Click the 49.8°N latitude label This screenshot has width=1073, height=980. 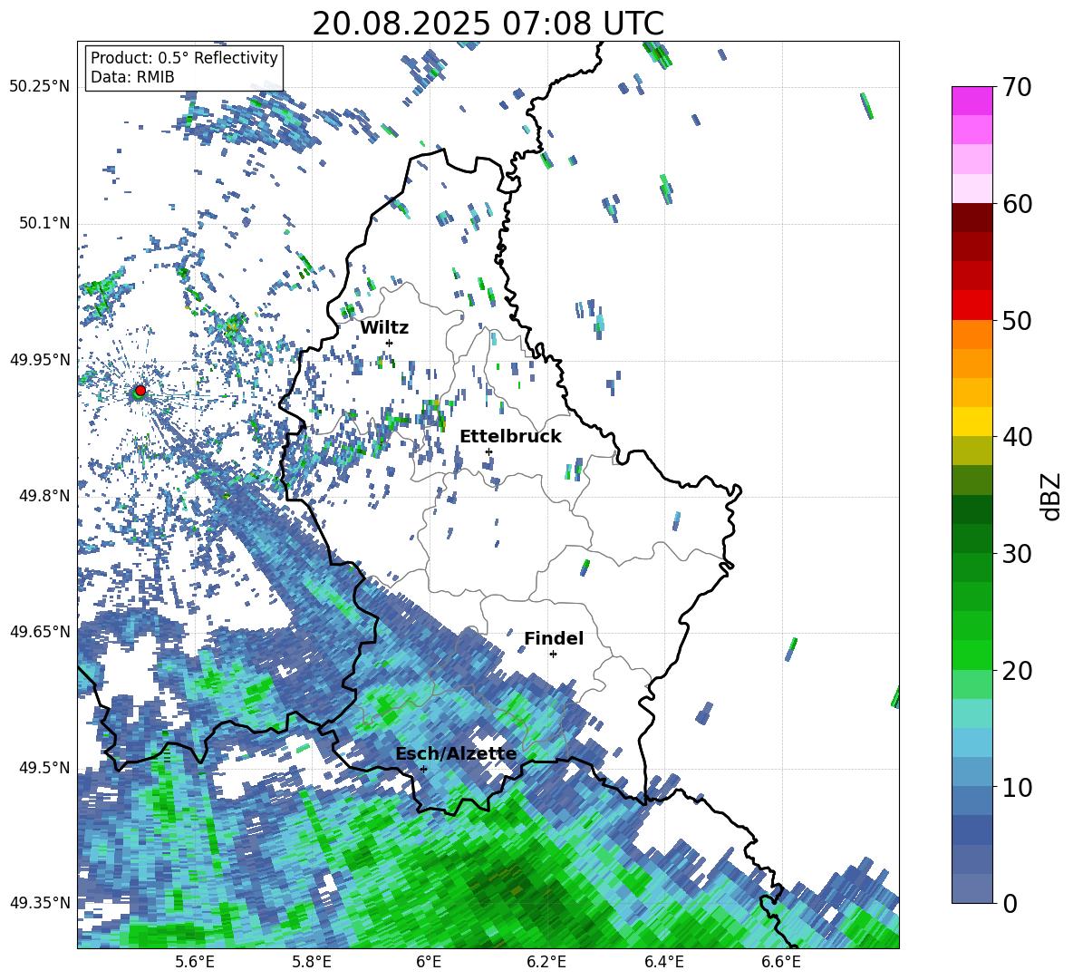[x=43, y=496]
